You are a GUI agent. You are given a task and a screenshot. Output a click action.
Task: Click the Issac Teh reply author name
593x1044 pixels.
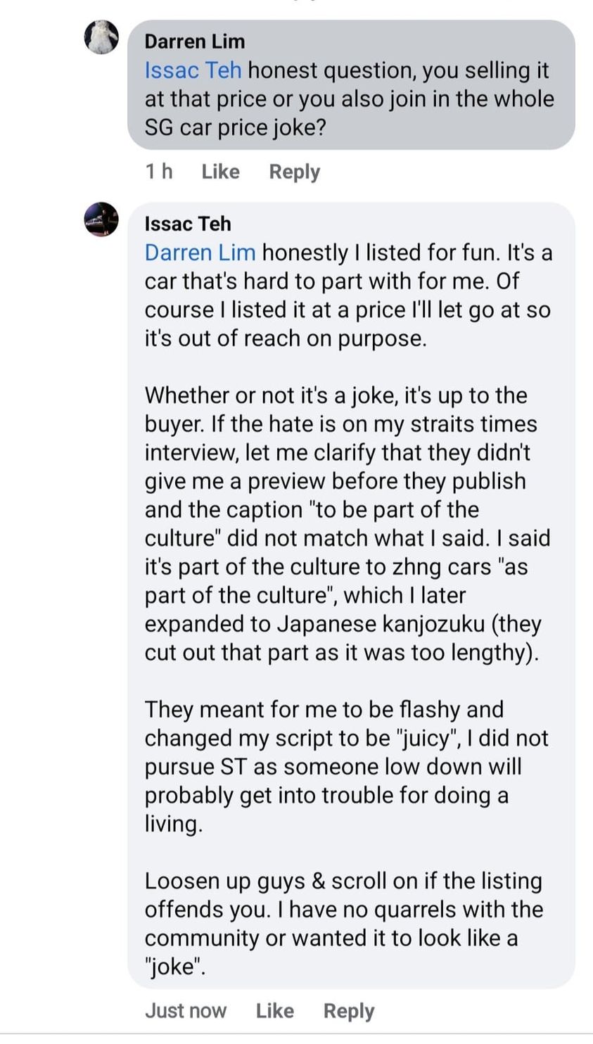[188, 224]
